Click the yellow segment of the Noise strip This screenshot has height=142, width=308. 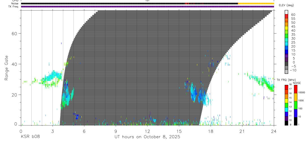coord(256,4)
